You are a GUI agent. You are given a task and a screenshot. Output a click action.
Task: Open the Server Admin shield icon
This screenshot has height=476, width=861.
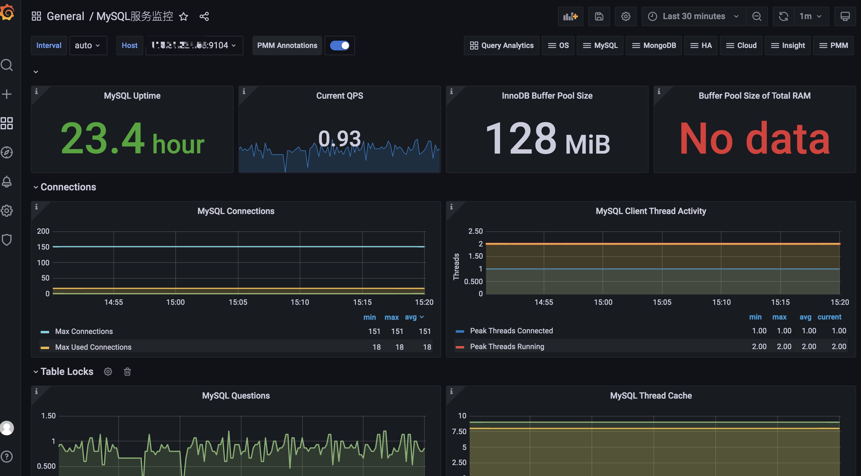7,240
